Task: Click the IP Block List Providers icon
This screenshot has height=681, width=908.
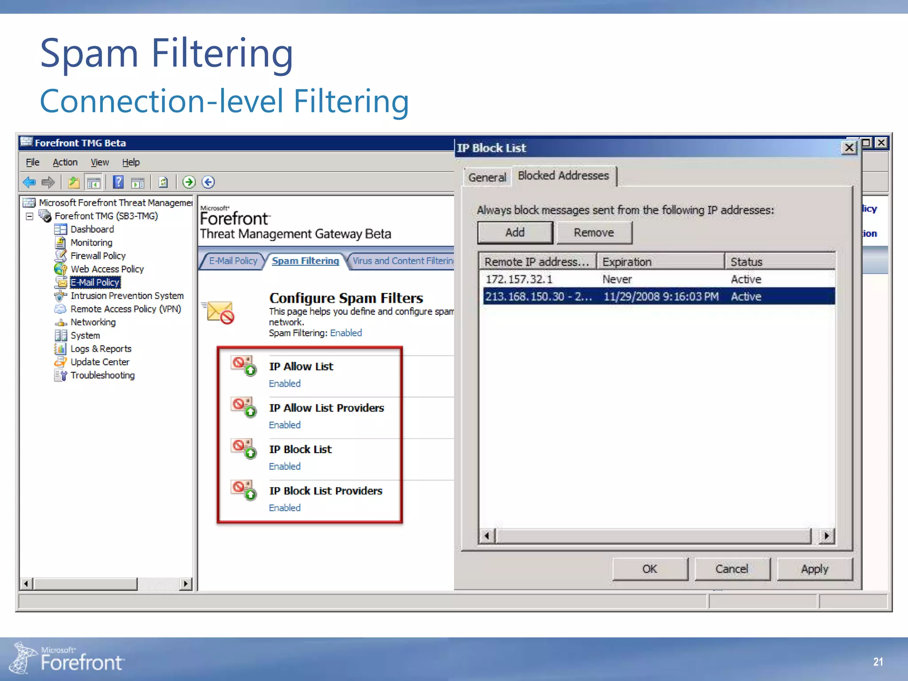Action: point(244,490)
